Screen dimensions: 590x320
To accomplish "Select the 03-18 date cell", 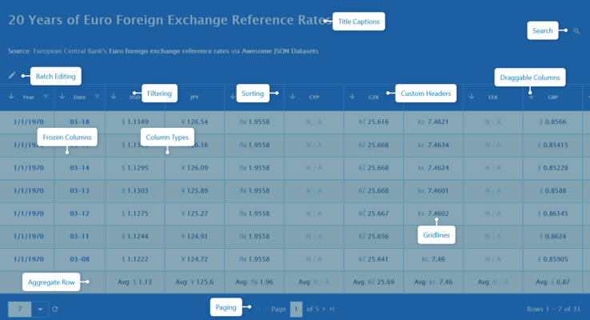I will (79, 122).
